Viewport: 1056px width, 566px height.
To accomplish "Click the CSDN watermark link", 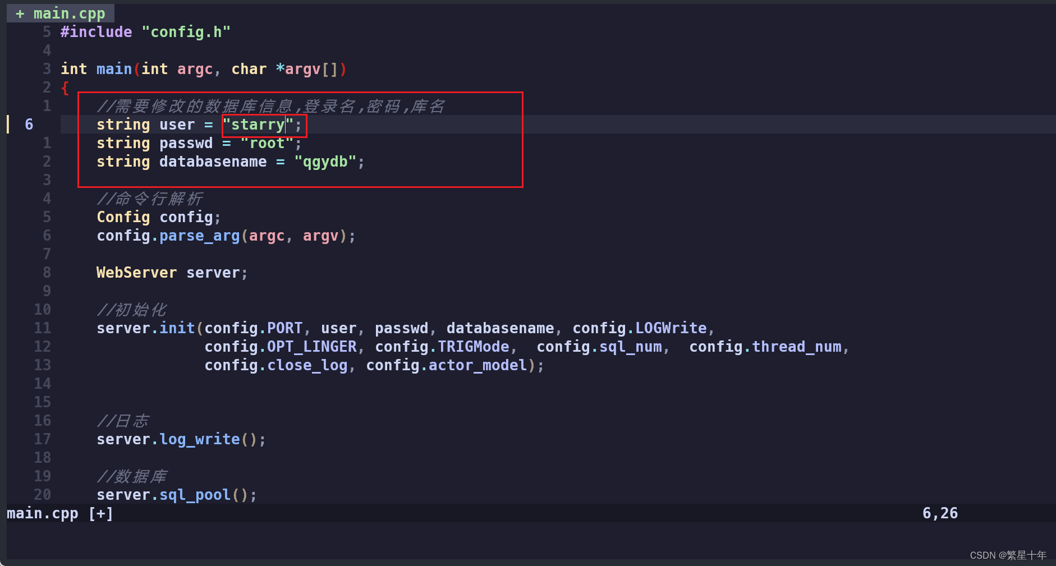I will coord(1007,555).
